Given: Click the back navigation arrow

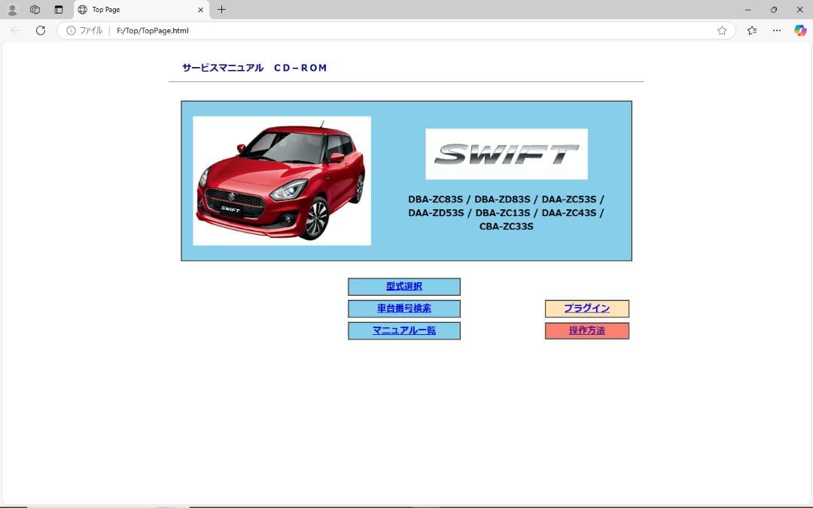Looking at the screenshot, I should click(x=14, y=30).
